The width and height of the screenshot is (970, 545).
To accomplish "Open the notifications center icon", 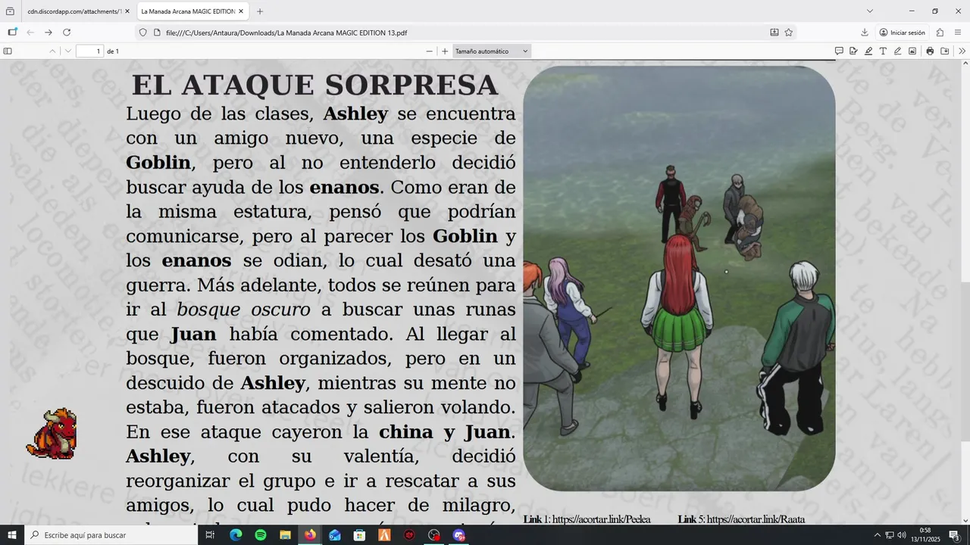I will coord(954,535).
